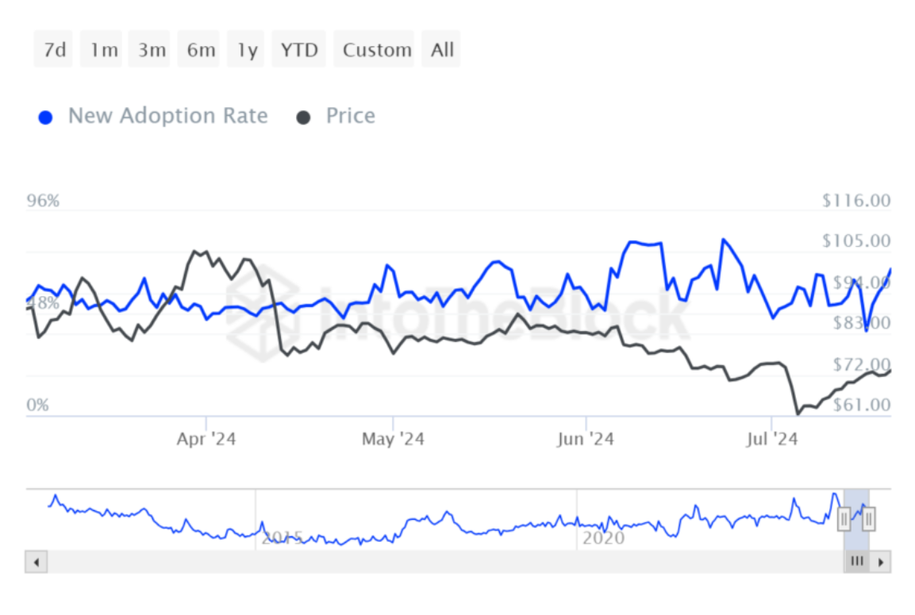
Task: Click the 2020 label in the navigator
Action: [x=603, y=539]
